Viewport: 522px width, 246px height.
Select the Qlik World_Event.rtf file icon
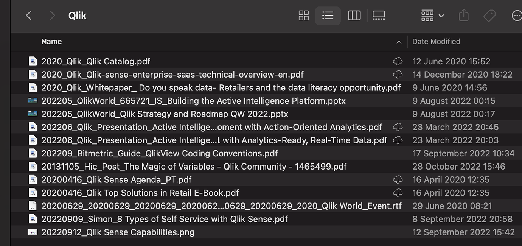[x=33, y=206]
